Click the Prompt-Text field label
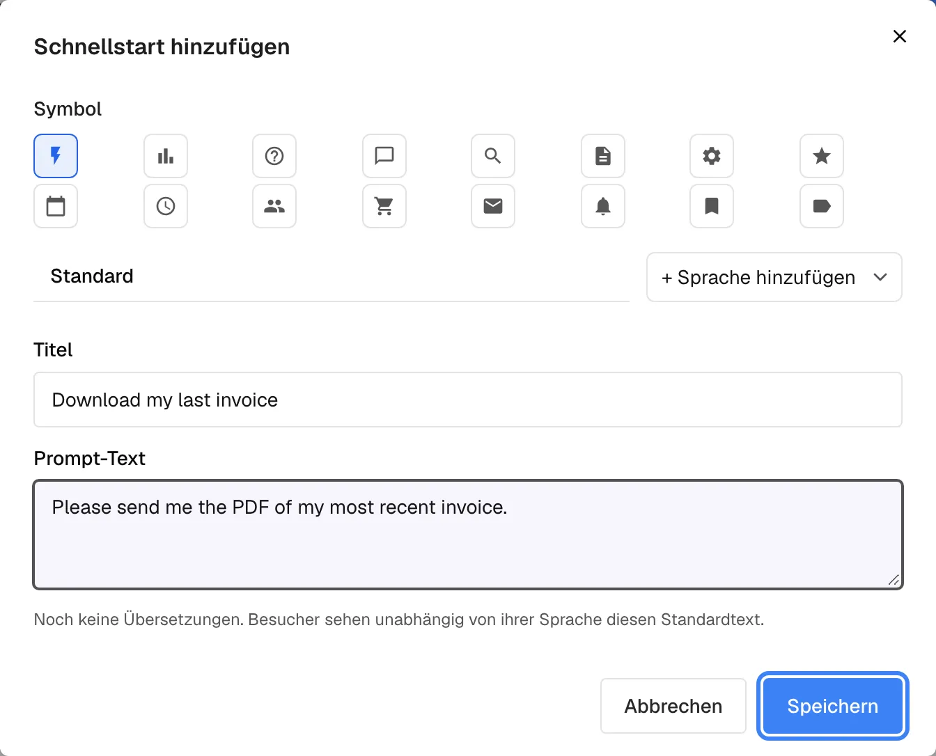This screenshot has height=756, width=936. [x=90, y=458]
